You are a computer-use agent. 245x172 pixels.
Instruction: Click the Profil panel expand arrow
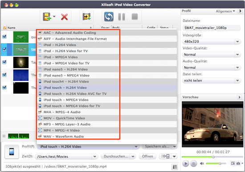click(x=240, y=11)
